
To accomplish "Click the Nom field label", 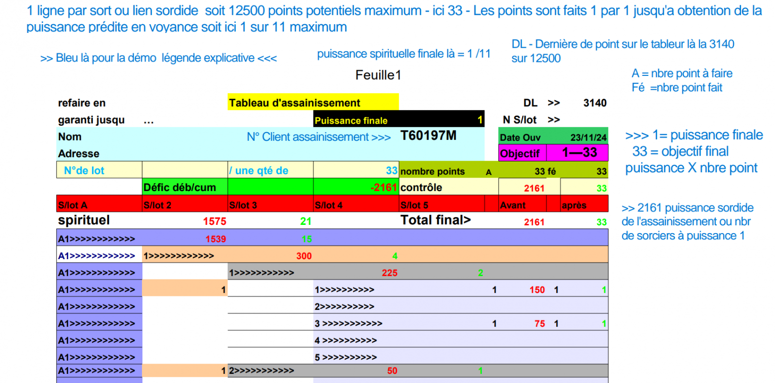I will 70,137.
